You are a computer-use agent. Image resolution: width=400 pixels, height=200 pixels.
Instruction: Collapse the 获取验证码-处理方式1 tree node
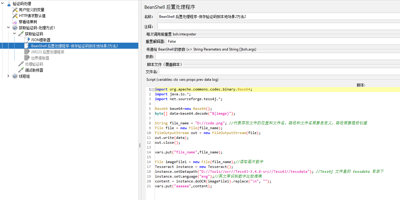pos(8,28)
